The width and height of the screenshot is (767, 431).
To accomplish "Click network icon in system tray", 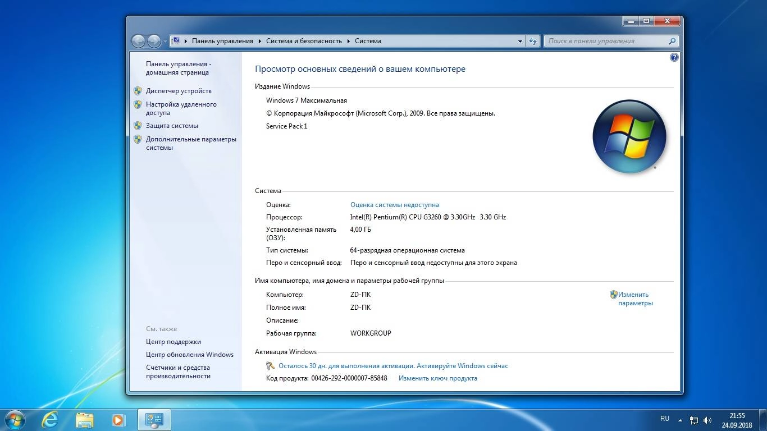I will tap(694, 420).
